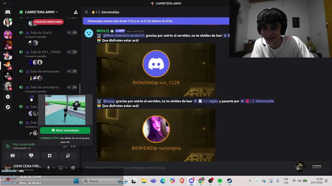Show hidden system tray icons
Image resolution: width=332 pixels, height=186 pixels.
click(250, 181)
